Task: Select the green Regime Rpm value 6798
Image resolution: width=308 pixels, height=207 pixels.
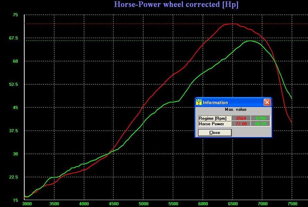Action: pos(261,118)
